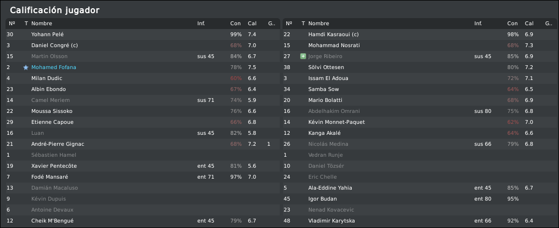Sort left table by Con column header
559x228 pixels.
point(235,24)
